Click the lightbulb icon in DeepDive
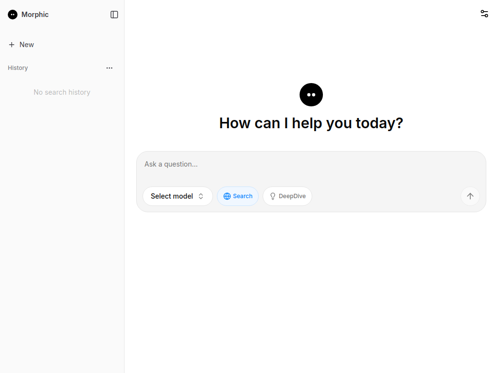The width and height of the screenshot is (498, 373). tap(273, 196)
